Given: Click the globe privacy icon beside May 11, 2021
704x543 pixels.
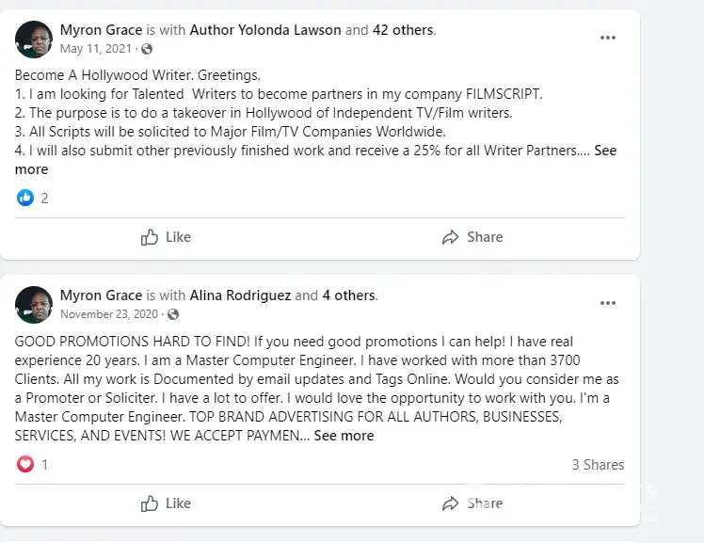Looking at the screenshot, I should [147, 49].
